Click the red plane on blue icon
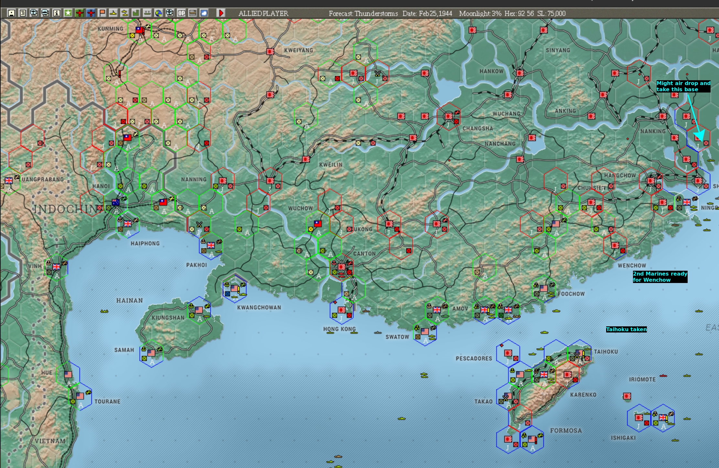The width and height of the screenshot is (719, 468). click(91, 13)
